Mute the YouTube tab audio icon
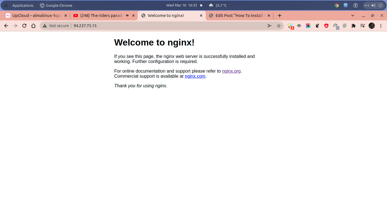 click(127, 16)
